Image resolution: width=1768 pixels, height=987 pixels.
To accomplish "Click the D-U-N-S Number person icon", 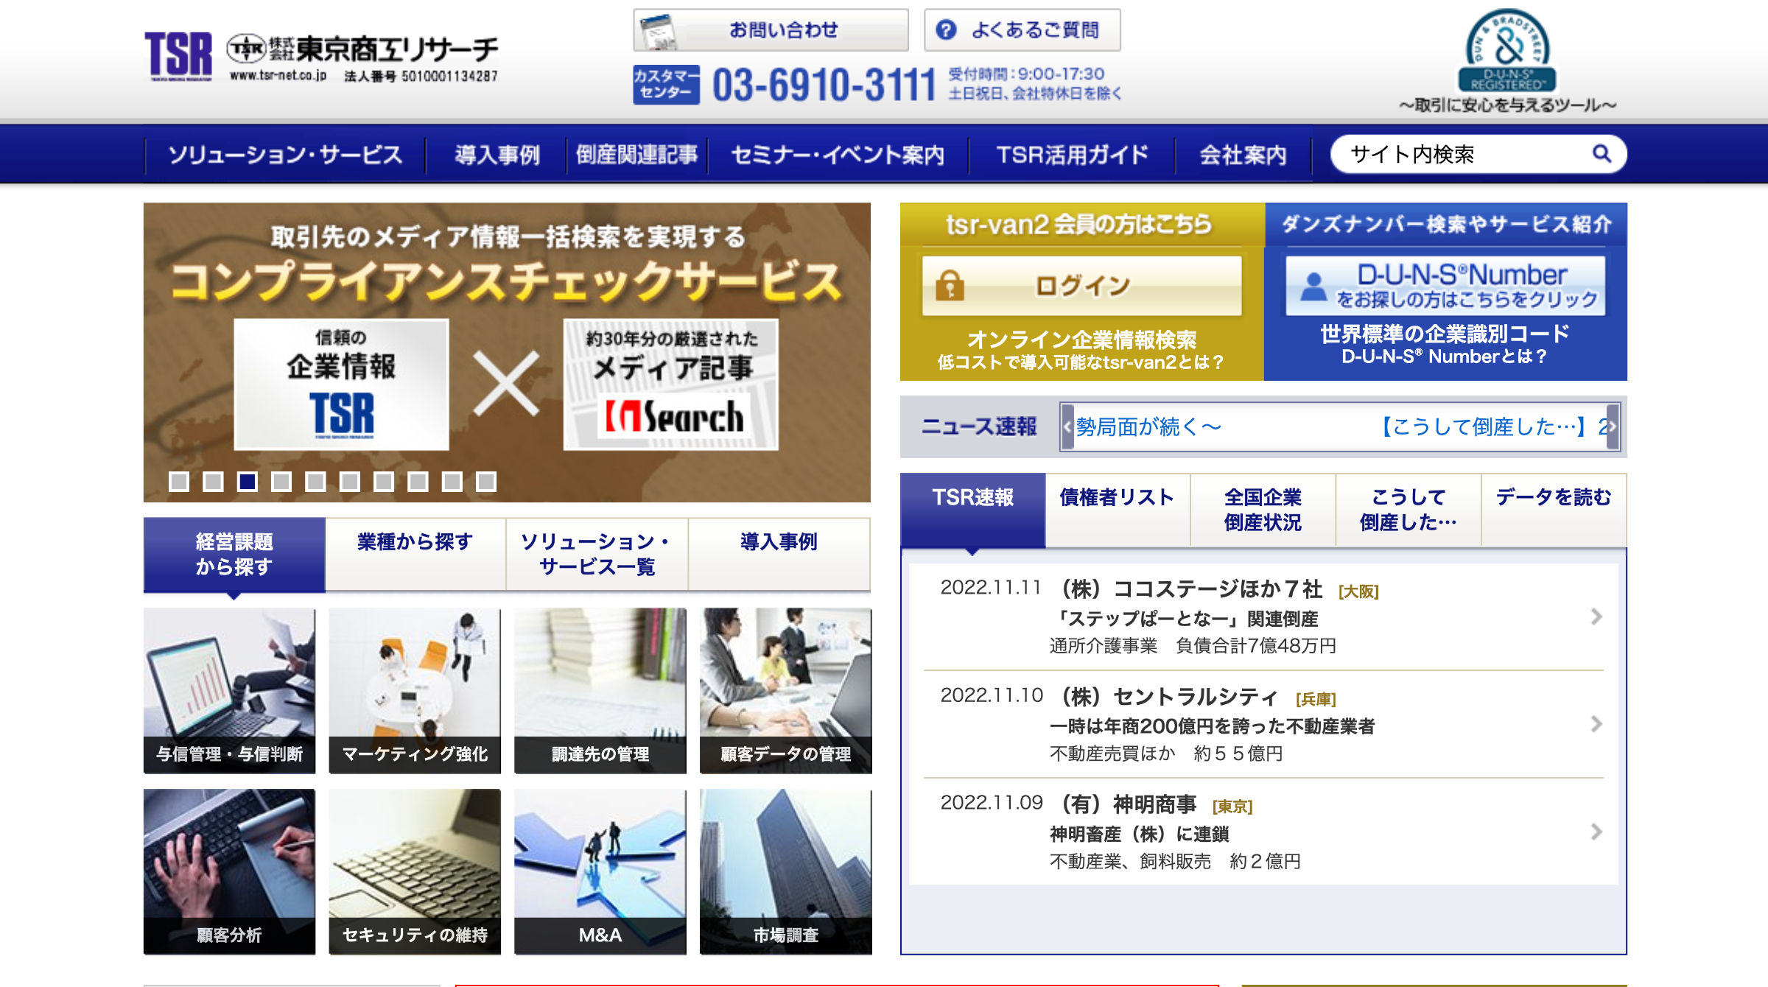I will [1313, 286].
